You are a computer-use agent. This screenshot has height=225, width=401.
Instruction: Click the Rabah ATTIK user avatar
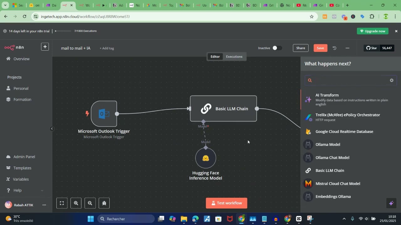point(8,205)
